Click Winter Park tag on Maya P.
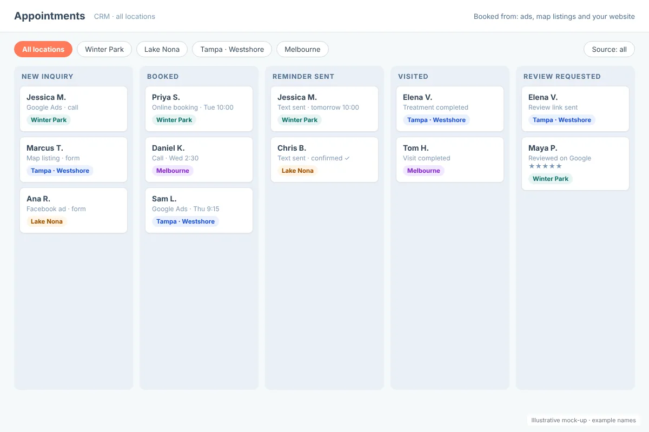649x432 pixels. tap(551, 179)
